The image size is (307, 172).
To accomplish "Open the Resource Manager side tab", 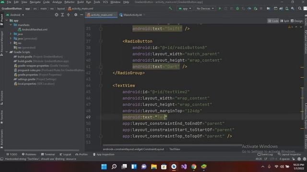I will [x=2, y=43].
